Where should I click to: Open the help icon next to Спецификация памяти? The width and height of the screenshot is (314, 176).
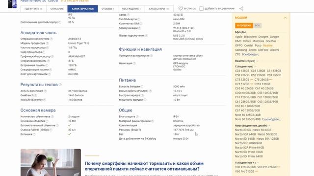pyautogui.click(x=51, y=69)
